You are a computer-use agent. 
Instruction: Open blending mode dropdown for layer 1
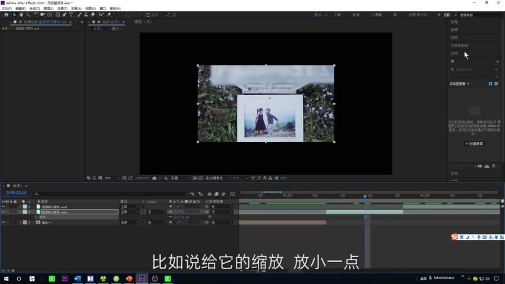click(x=130, y=207)
